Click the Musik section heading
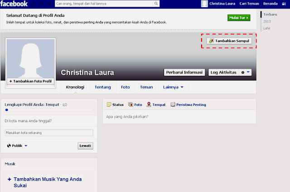Screen dimensions: 290x192 coord(10,164)
